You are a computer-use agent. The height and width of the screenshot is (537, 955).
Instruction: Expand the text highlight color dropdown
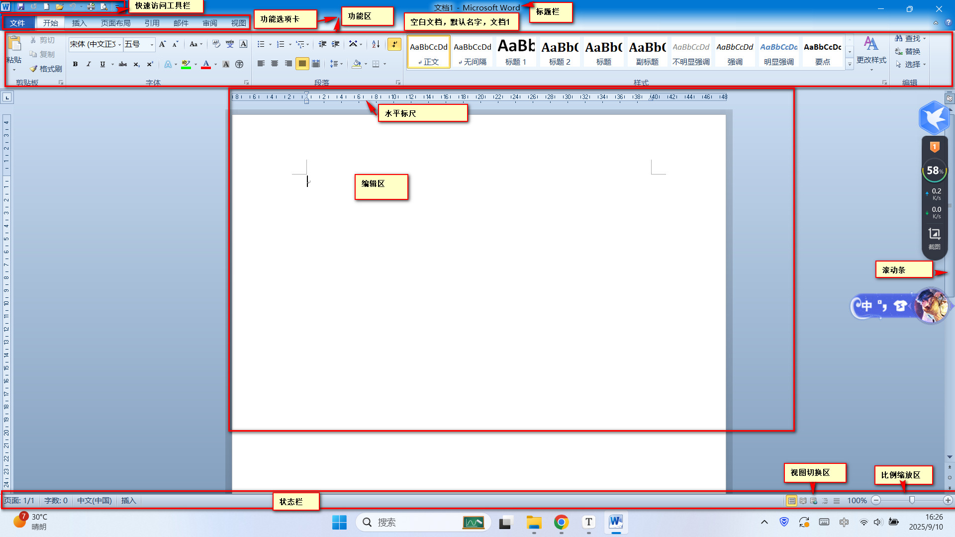[x=196, y=64]
